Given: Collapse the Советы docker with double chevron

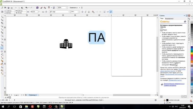Looking at the screenshot, I should (184, 15).
